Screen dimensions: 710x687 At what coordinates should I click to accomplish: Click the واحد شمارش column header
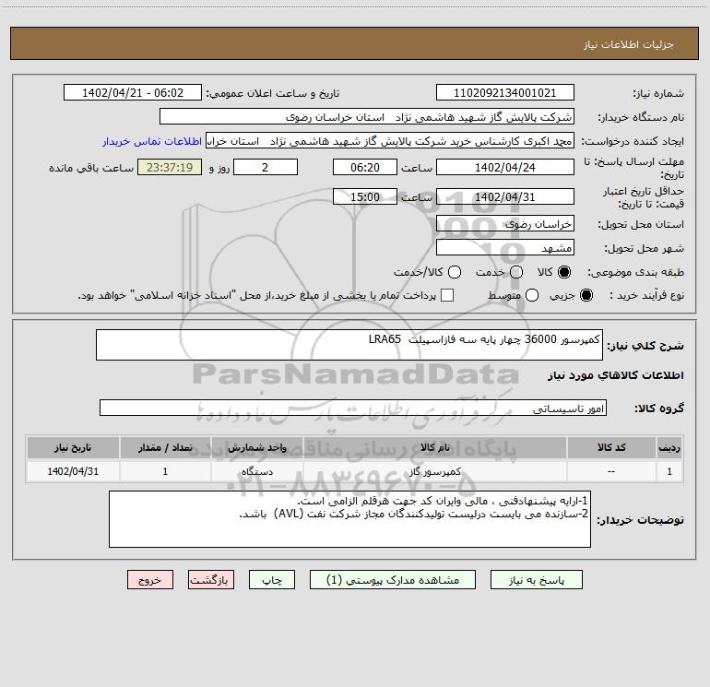pyautogui.click(x=256, y=447)
